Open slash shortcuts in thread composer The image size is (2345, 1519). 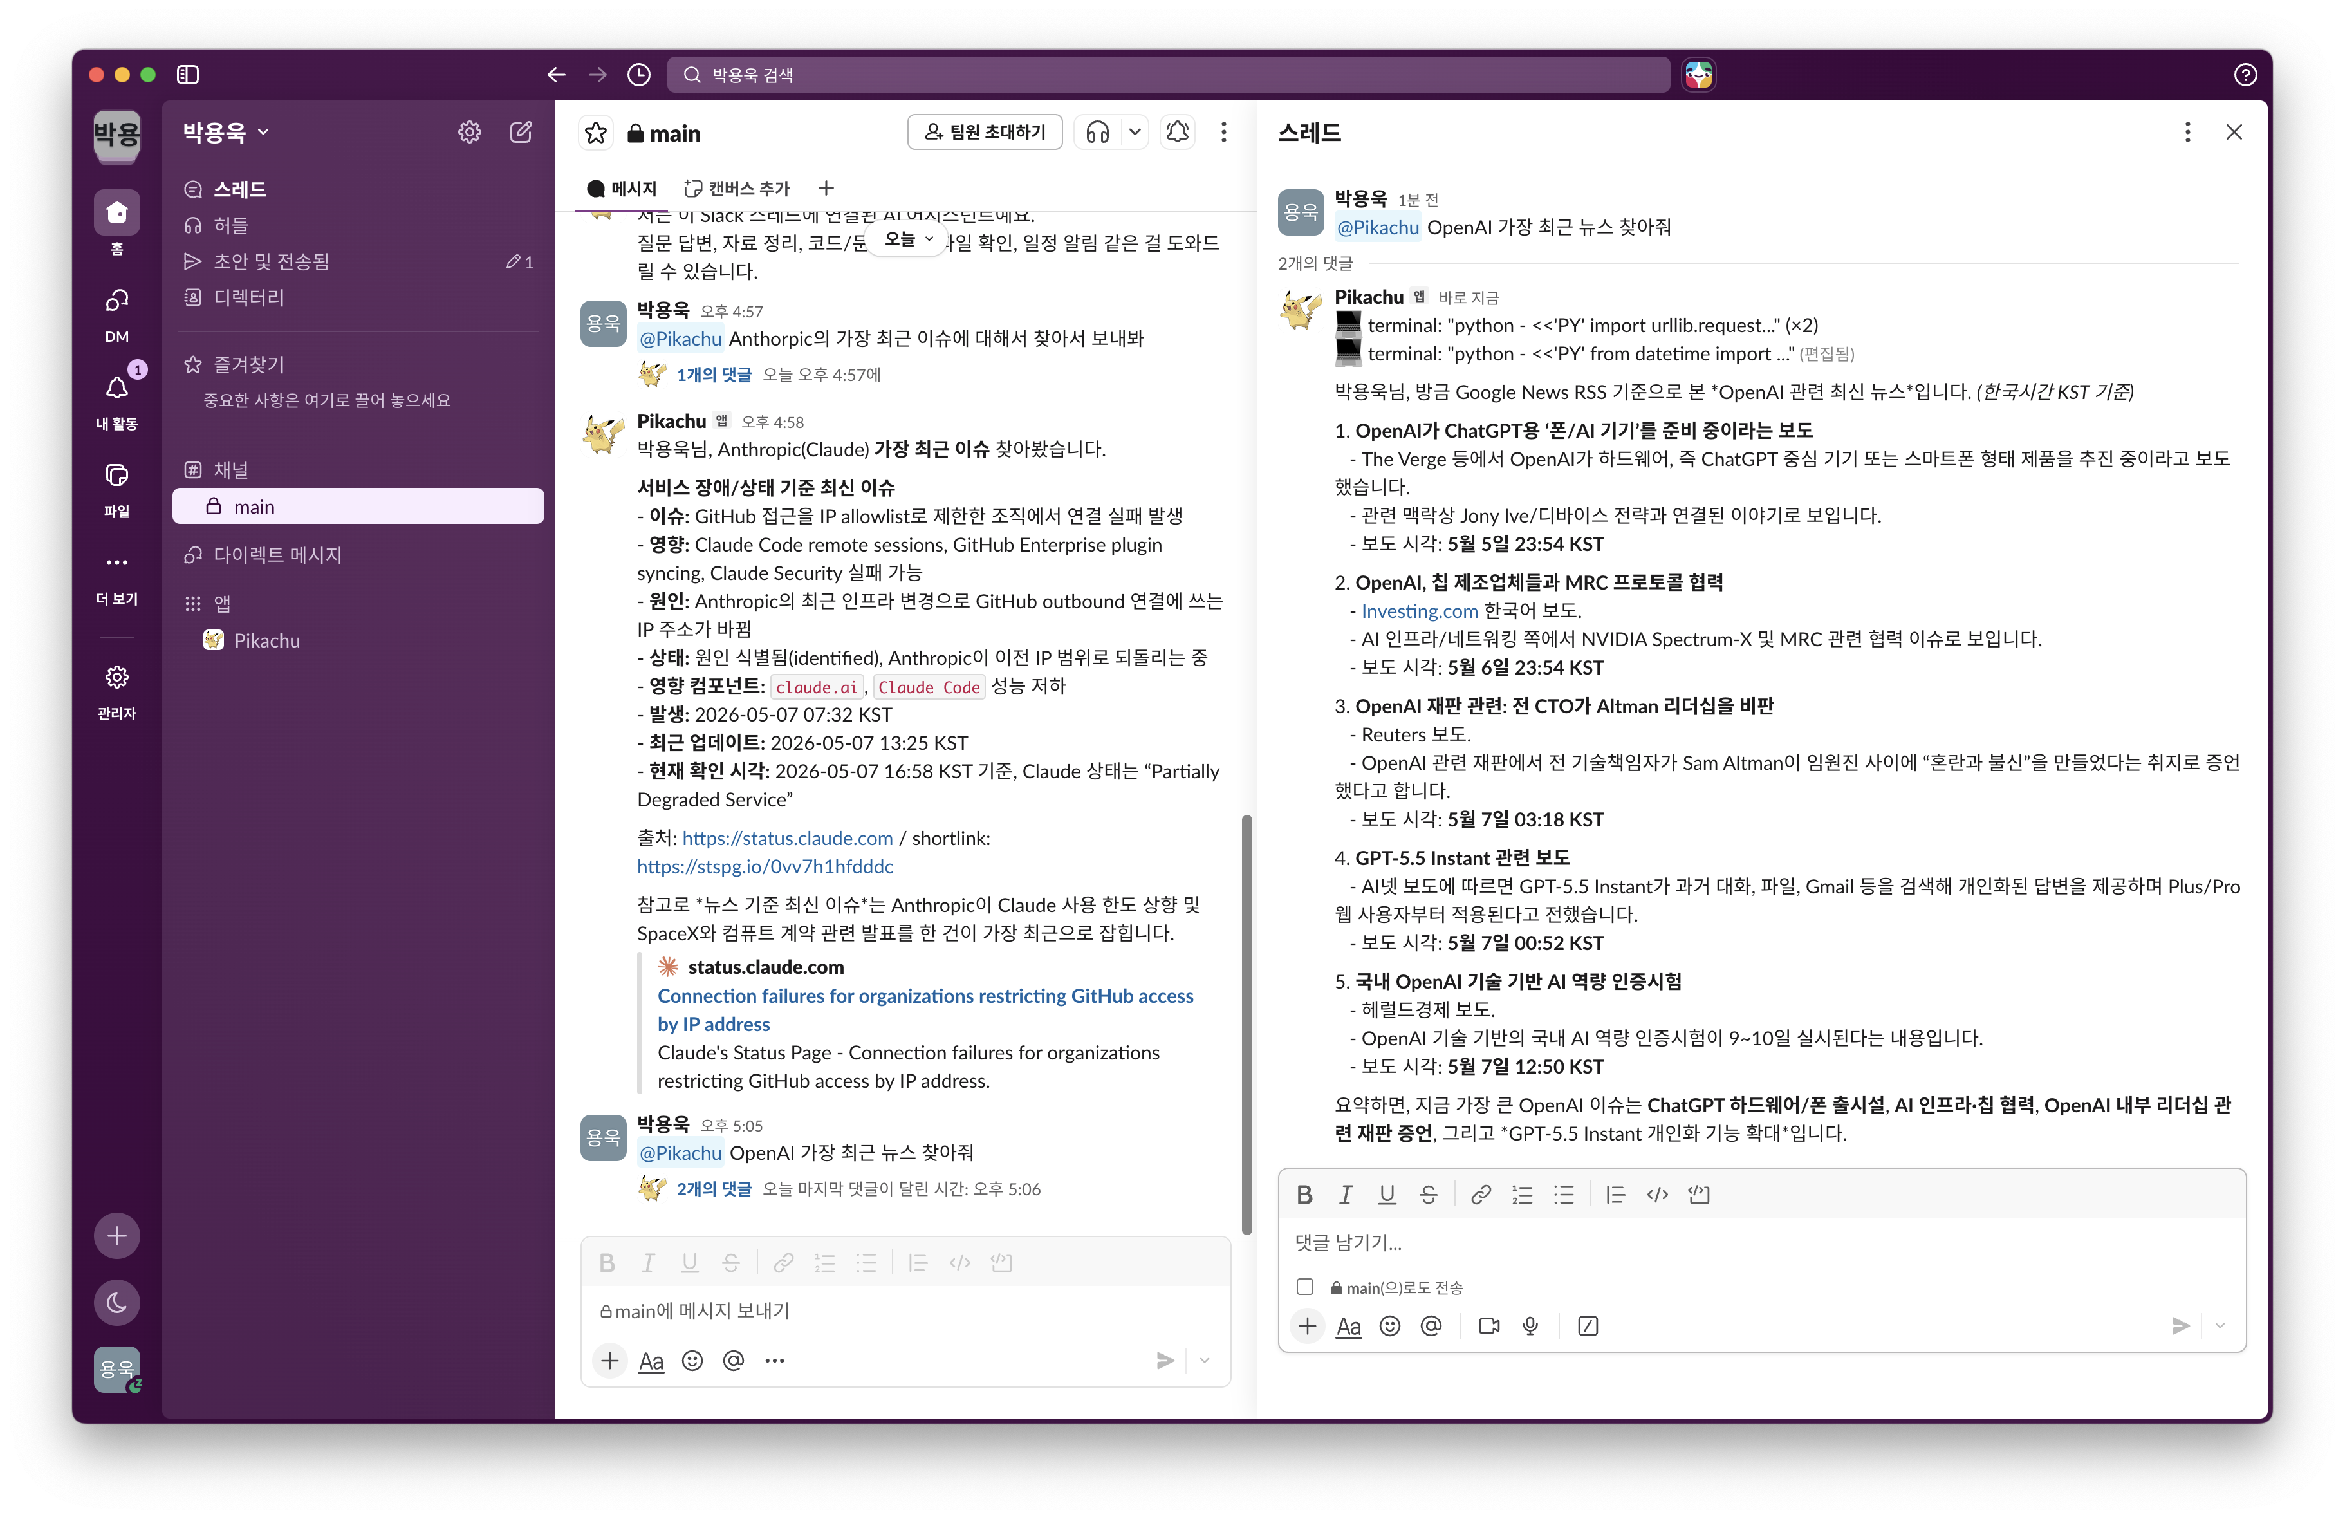tap(1588, 1326)
